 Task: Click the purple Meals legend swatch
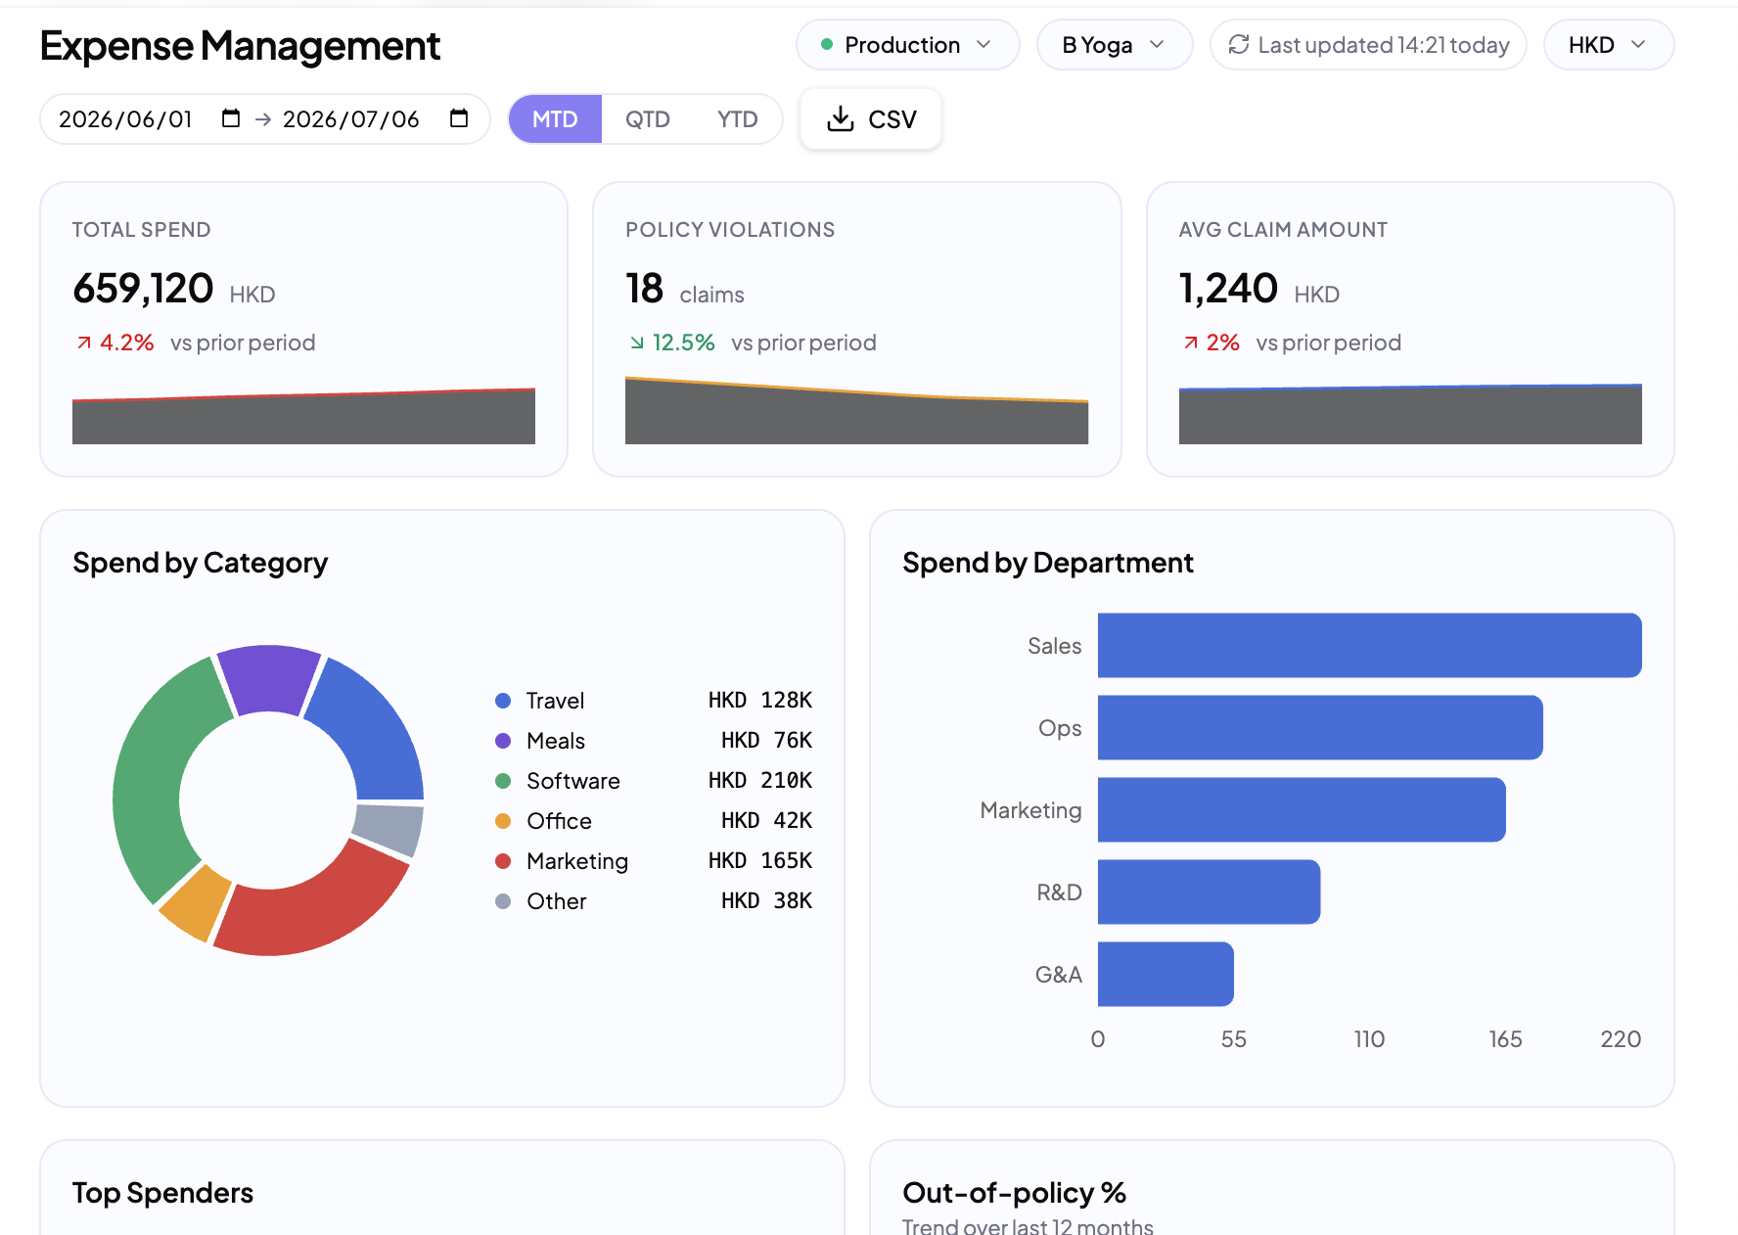503,741
